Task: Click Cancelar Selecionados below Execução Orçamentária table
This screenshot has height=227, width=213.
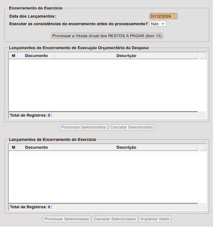Action: pos(132,127)
